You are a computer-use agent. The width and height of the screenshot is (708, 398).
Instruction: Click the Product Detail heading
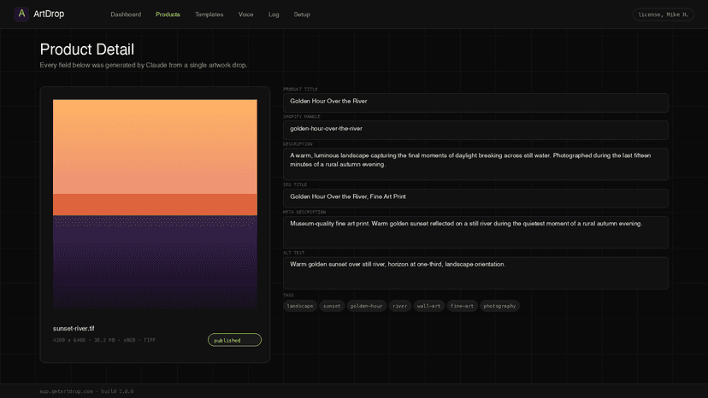pos(86,50)
